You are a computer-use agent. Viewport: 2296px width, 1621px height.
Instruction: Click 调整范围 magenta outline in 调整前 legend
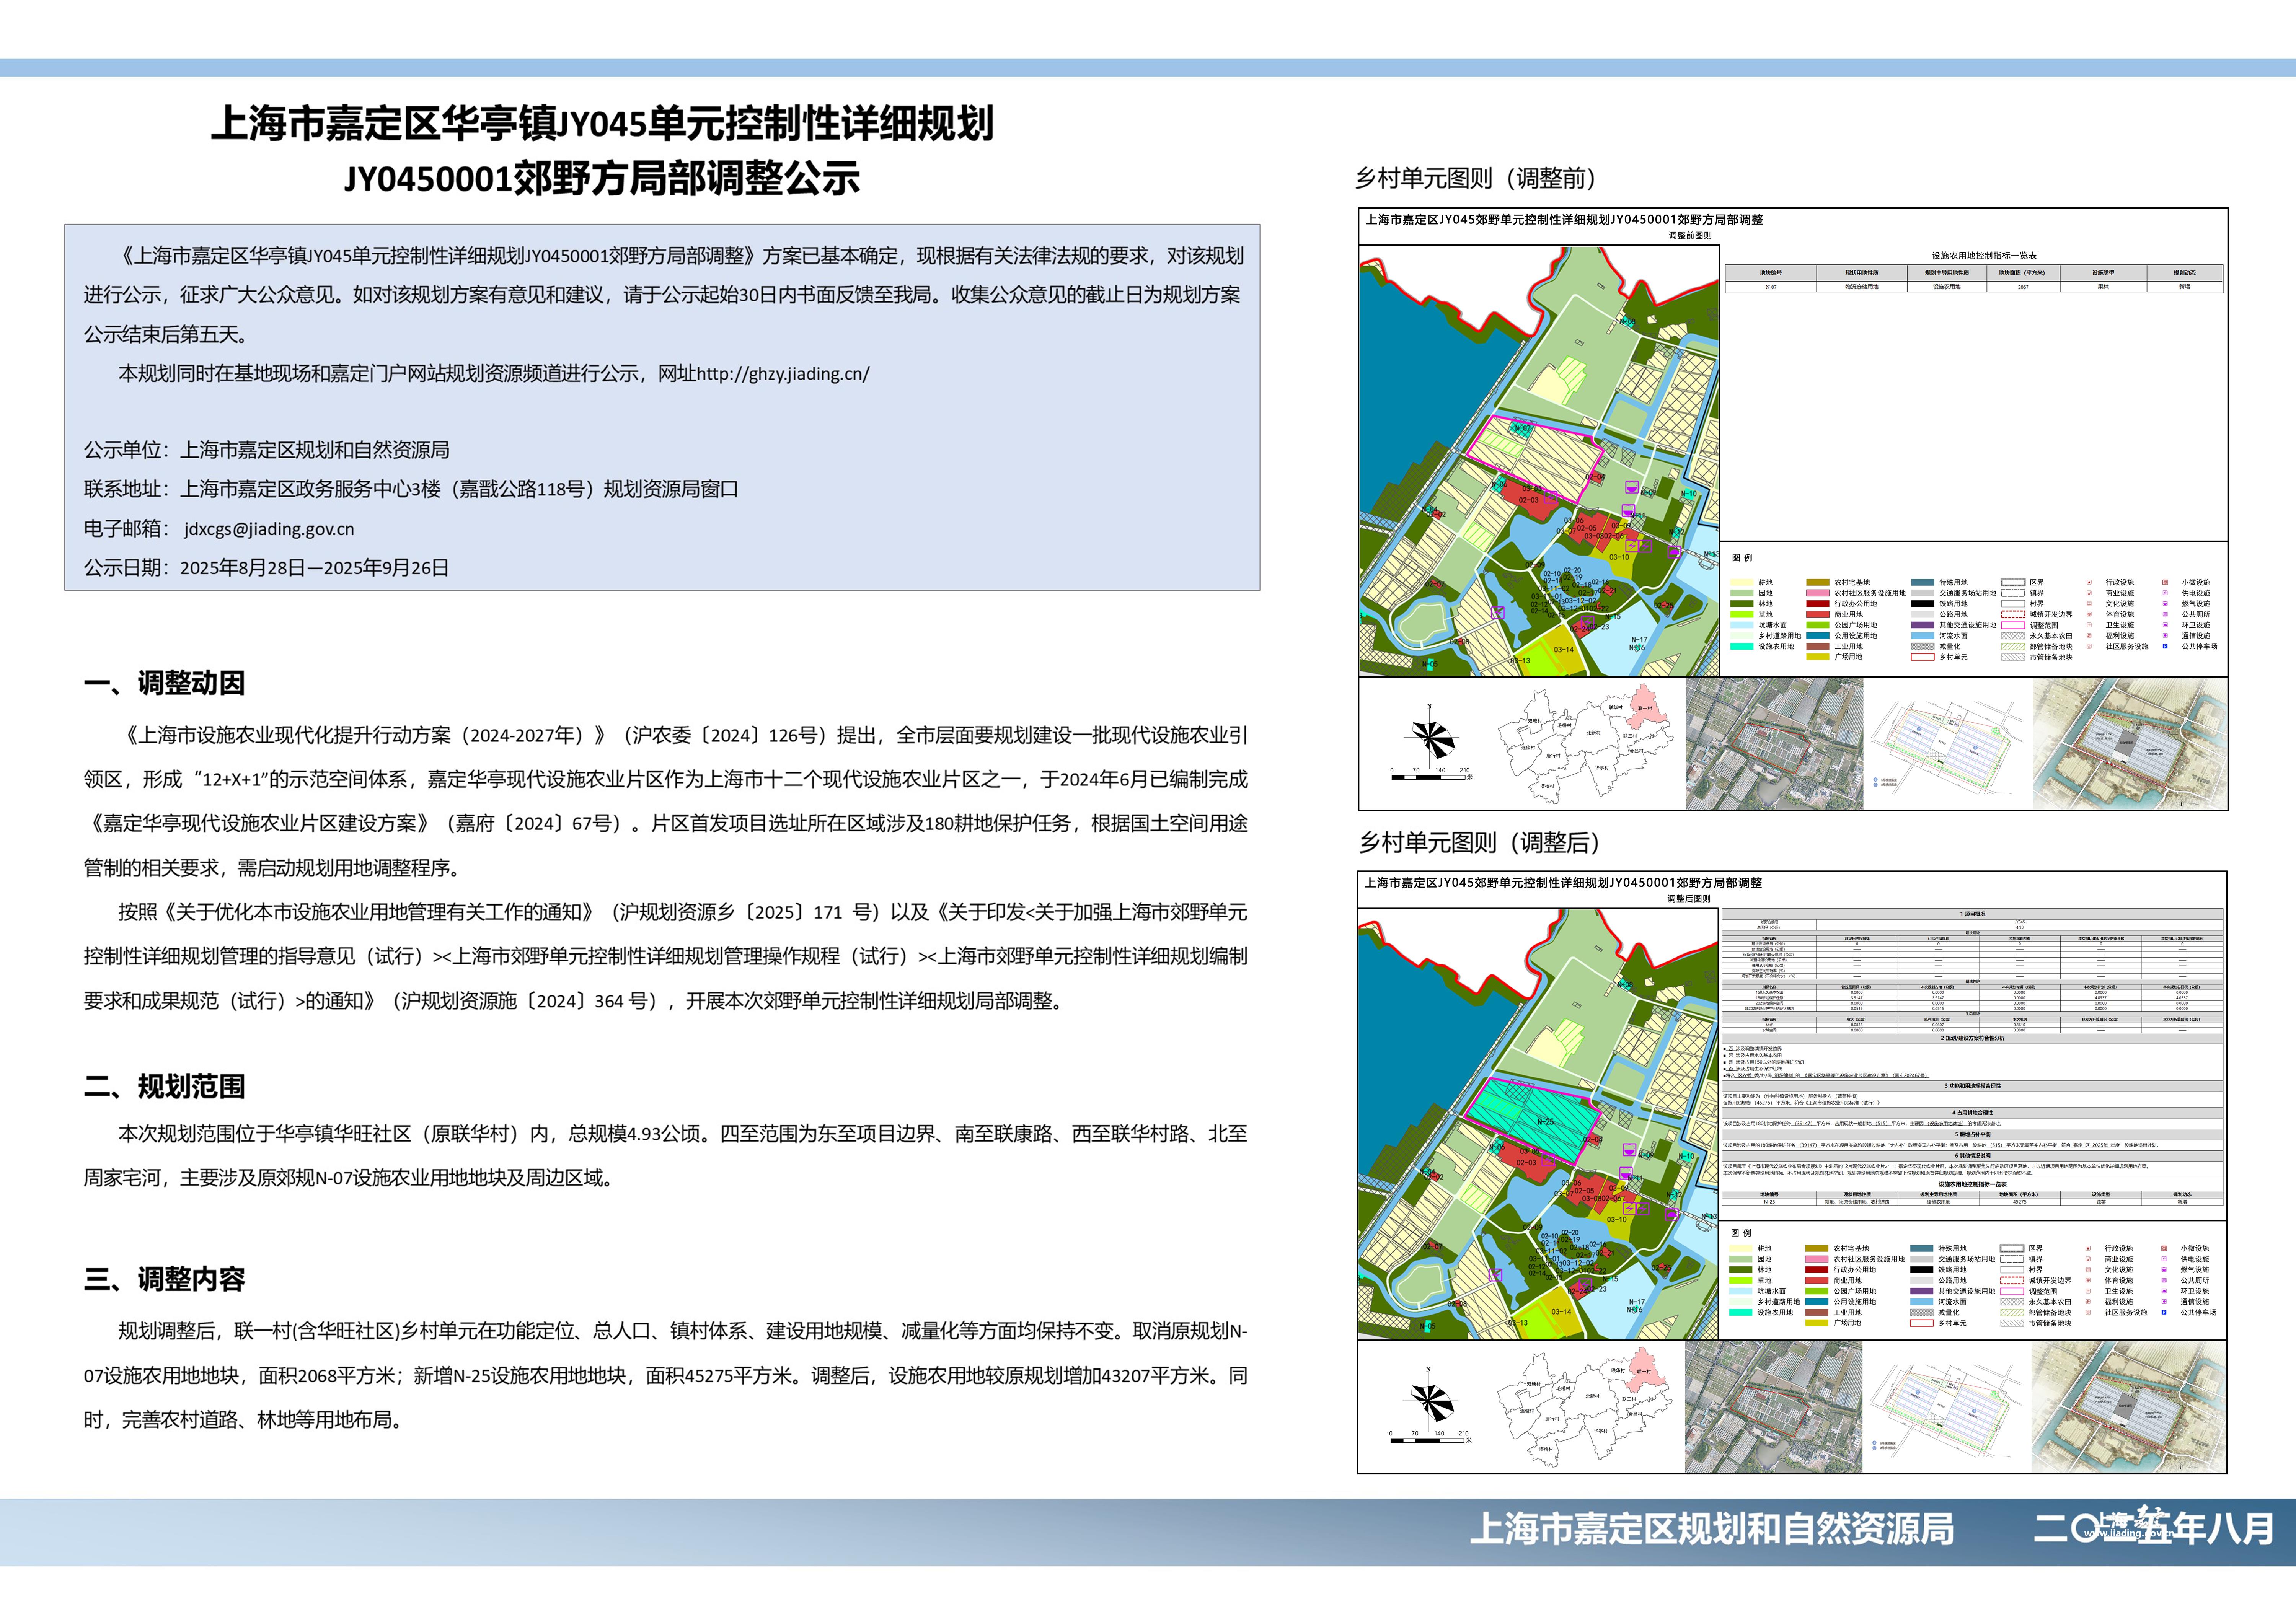pos(2013,625)
